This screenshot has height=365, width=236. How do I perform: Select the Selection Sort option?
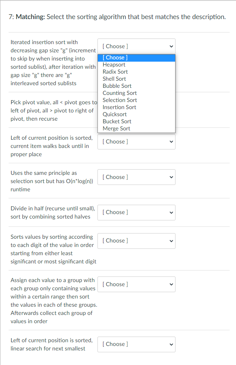tap(136, 100)
